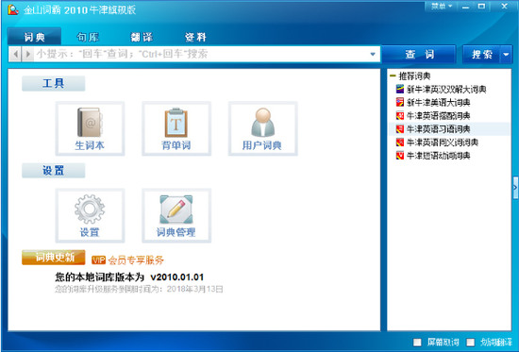
Task: Click the 搜索 search button
Action: click(x=482, y=54)
